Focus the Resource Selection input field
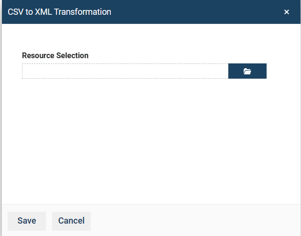The width and height of the screenshot is (301, 236). pyautogui.click(x=125, y=71)
